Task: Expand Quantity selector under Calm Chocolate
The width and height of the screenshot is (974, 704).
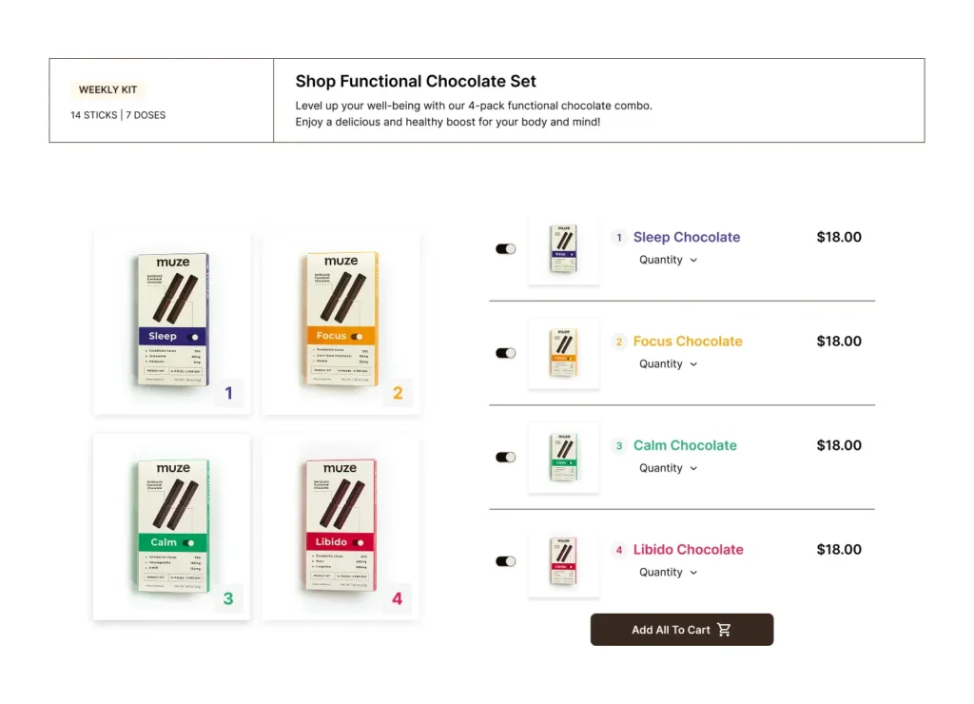Action: (668, 468)
